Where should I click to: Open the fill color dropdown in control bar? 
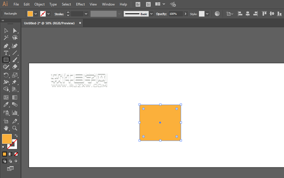[36, 13]
